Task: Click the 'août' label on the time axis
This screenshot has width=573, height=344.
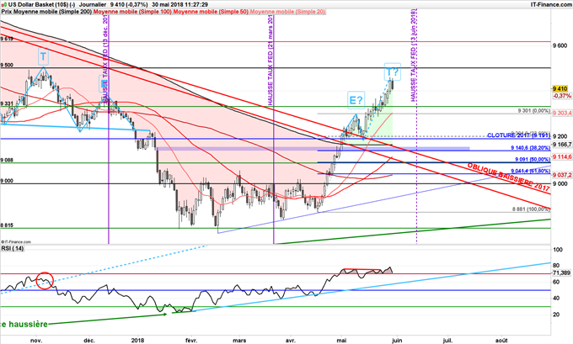Action: 501,341
